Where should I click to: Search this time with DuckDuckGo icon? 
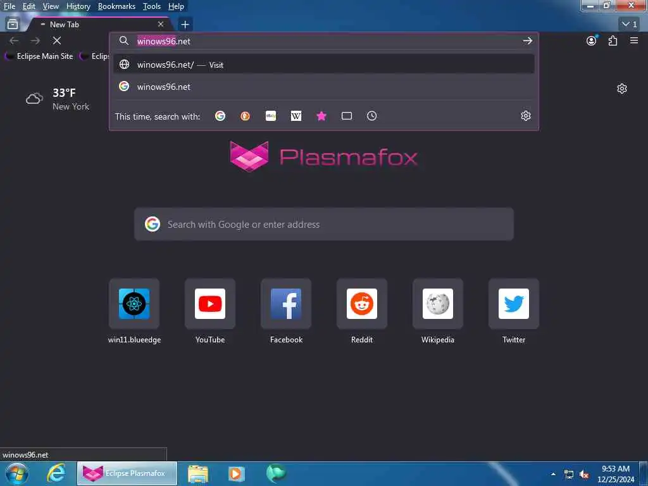pos(245,116)
